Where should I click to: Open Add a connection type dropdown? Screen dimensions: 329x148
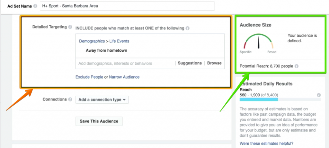pyautogui.click(x=102, y=100)
